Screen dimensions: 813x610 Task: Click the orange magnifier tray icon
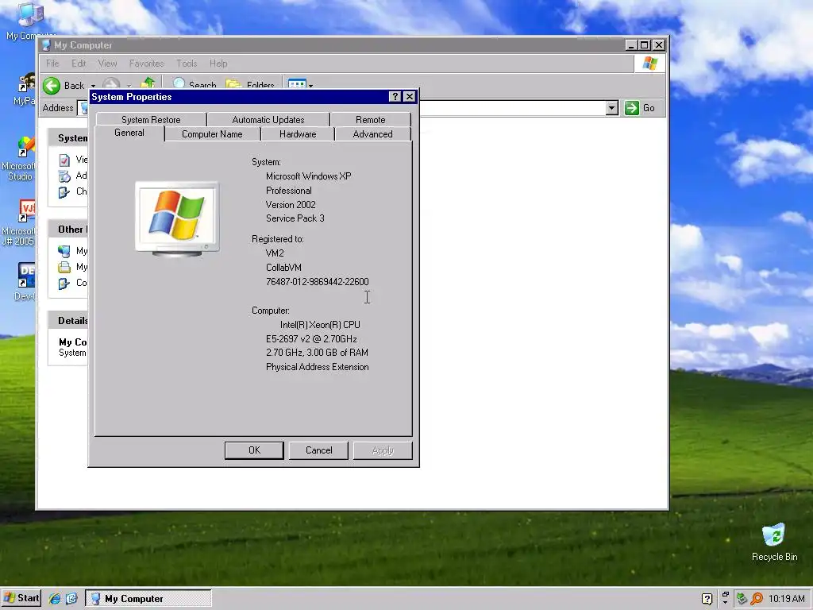(757, 599)
